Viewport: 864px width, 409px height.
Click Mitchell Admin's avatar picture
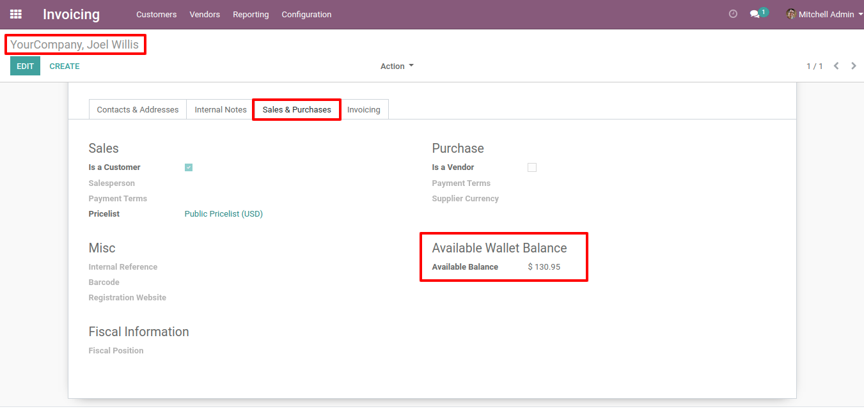791,14
